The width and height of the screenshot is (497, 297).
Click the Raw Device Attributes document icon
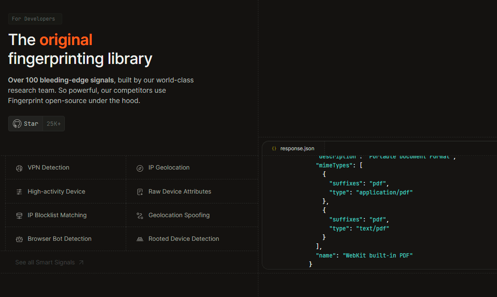click(x=140, y=192)
